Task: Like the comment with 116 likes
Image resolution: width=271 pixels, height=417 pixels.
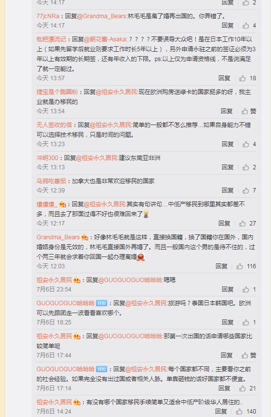Action: (240, 266)
